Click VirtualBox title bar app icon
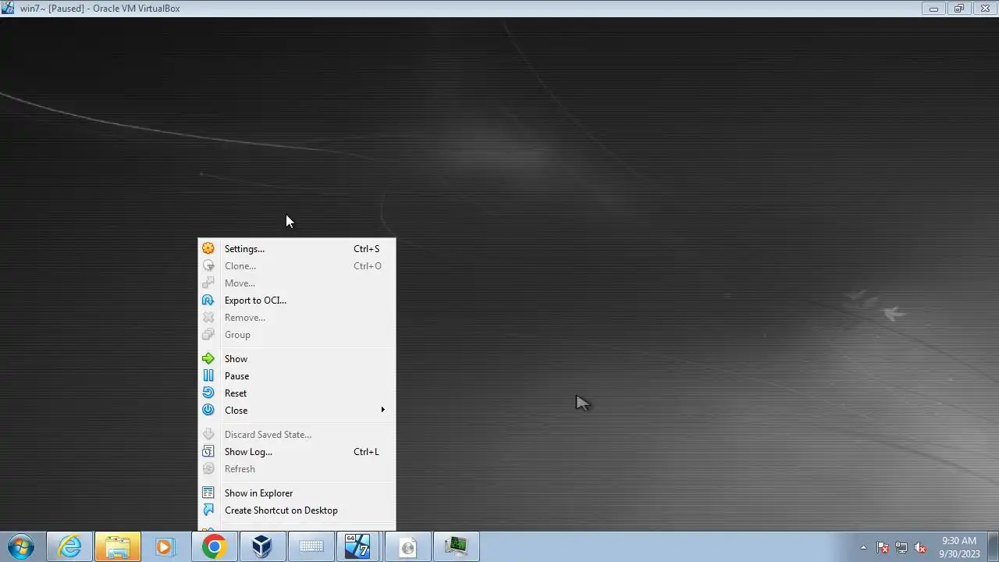 [8, 8]
